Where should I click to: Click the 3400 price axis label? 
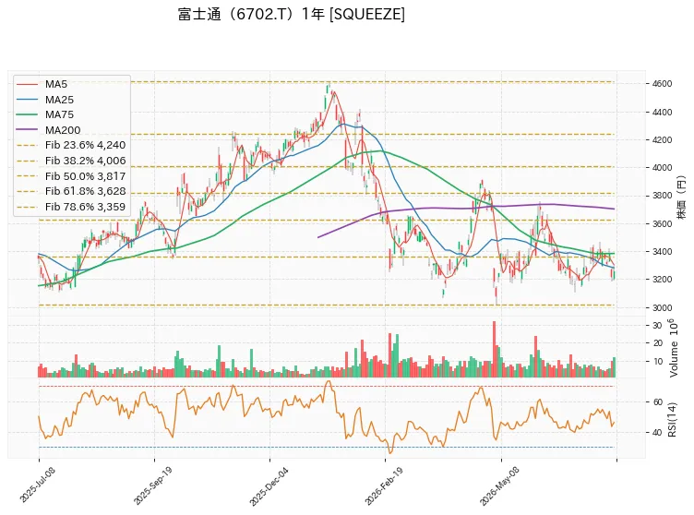(662, 252)
